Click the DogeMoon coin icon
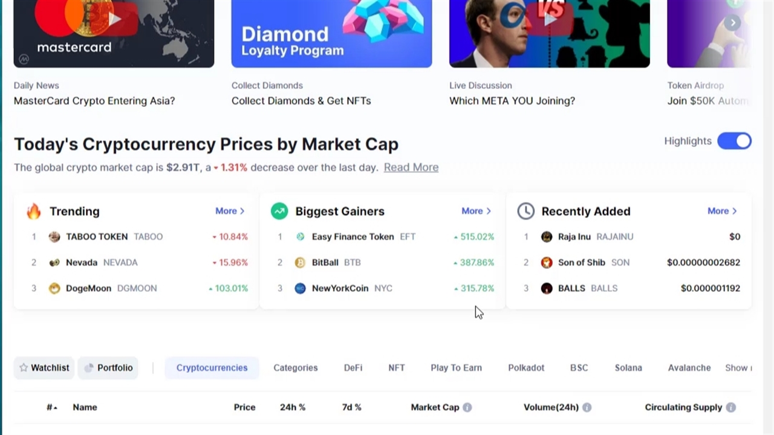The image size is (774, 435). click(x=54, y=288)
